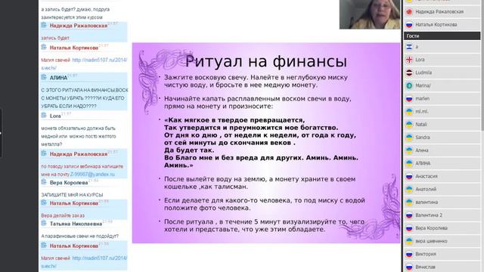This screenshot has width=484, height=272.
Task: Collapse the Гости participants section header
Action: click(x=442, y=36)
